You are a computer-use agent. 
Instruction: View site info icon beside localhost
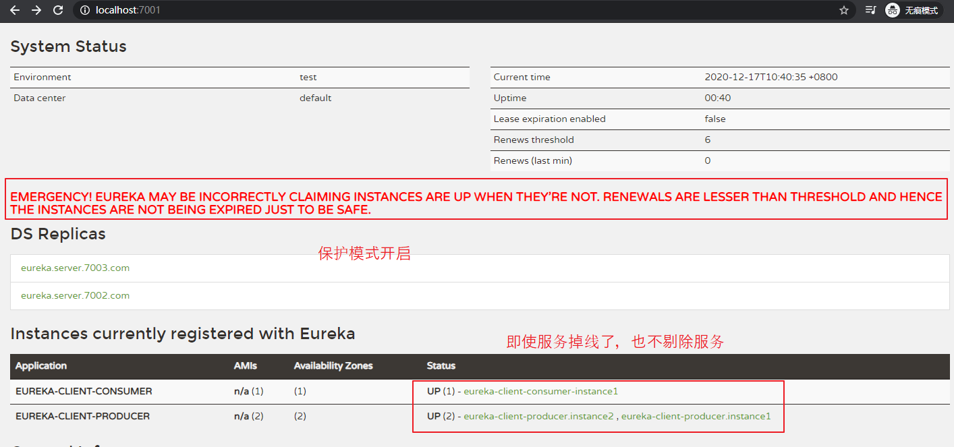[84, 10]
